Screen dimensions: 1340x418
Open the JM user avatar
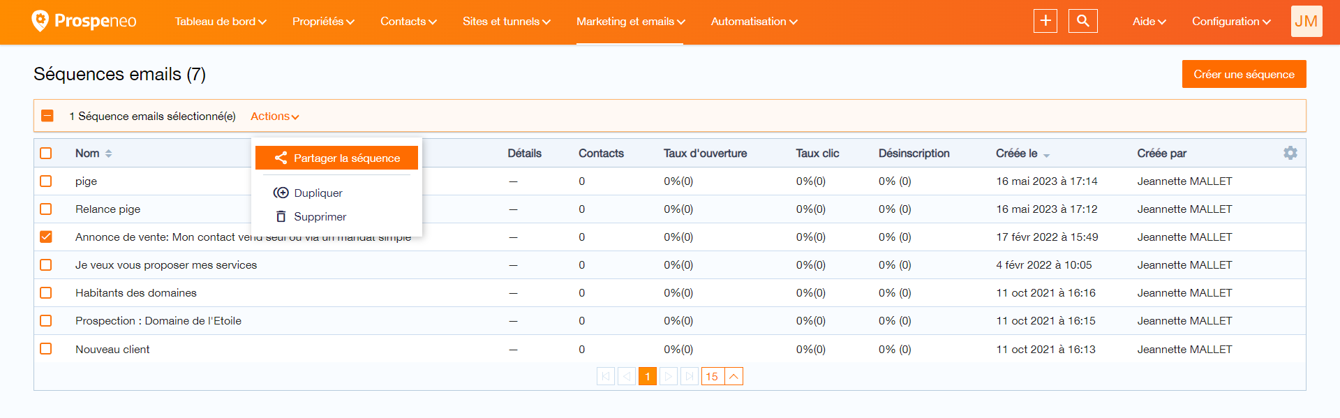(x=1306, y=21)
